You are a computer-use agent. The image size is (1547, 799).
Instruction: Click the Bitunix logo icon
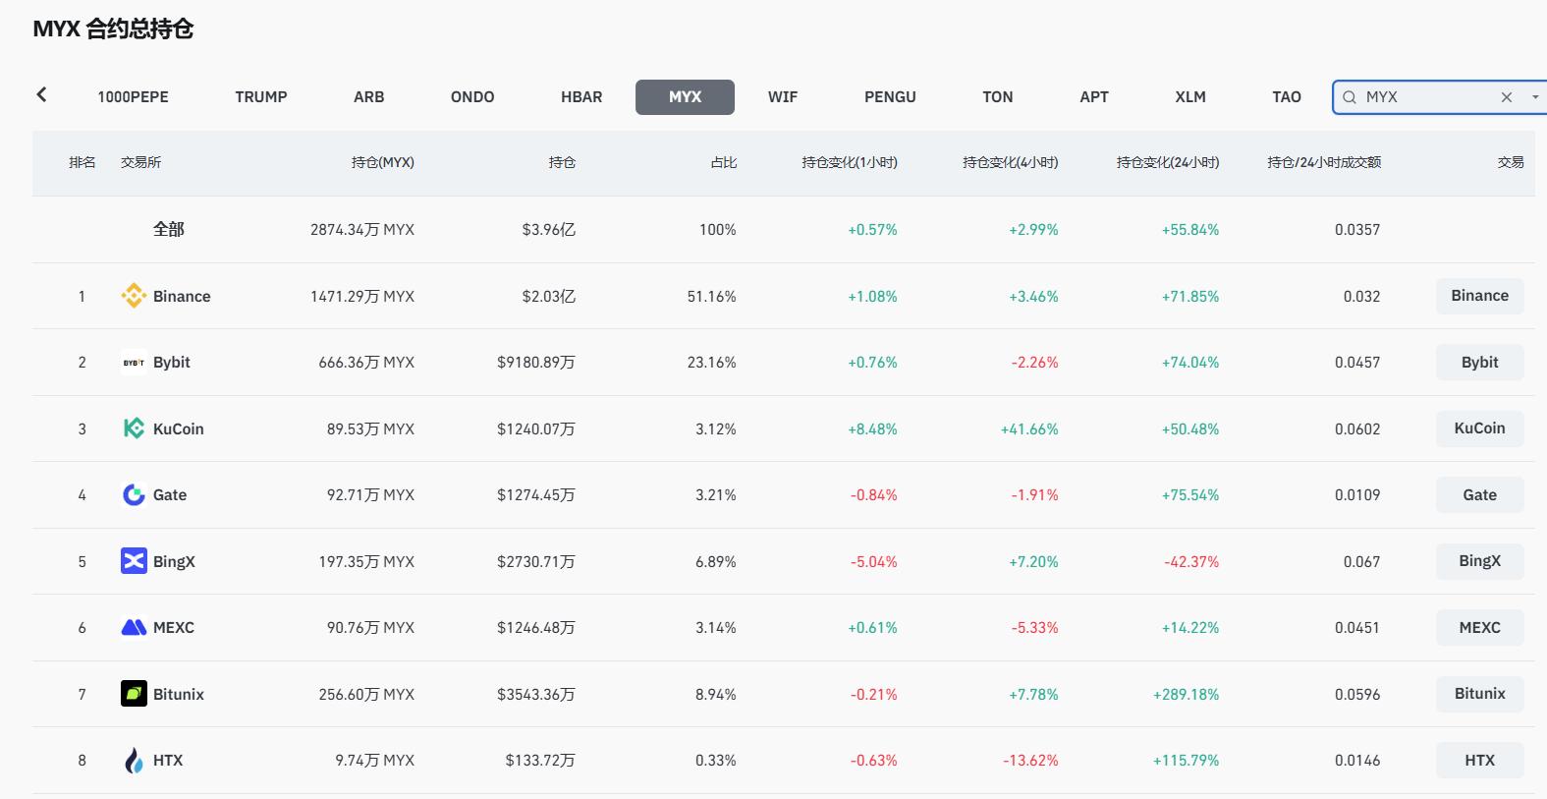134,694
